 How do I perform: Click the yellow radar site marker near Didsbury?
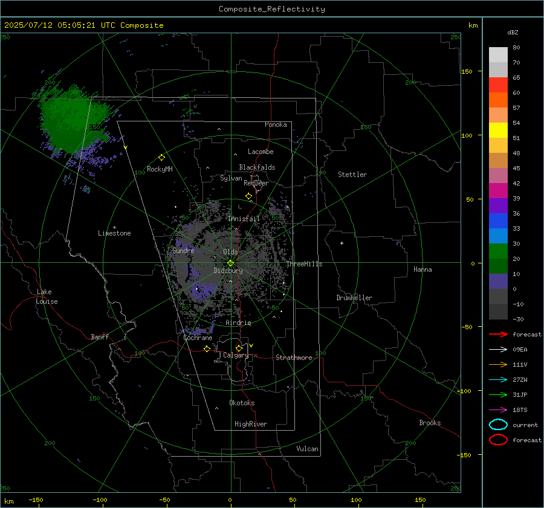point(231,263)
